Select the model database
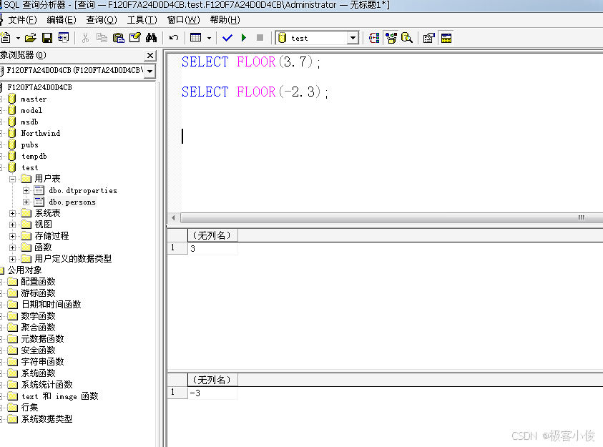Screen dimensions: 603x447 click(31, 111)
